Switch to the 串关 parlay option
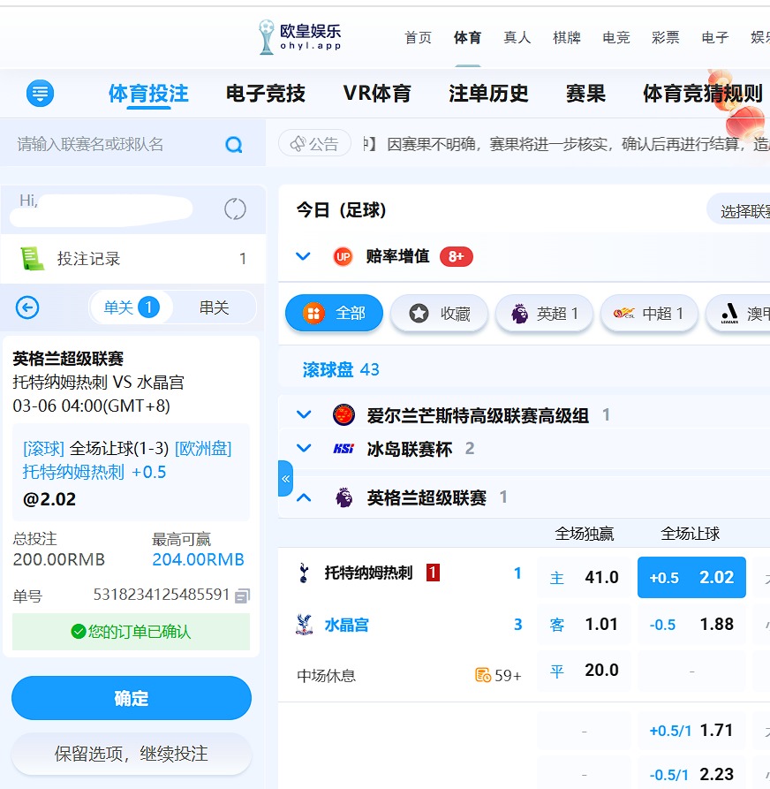770x789 pixels. coord(214,307)
